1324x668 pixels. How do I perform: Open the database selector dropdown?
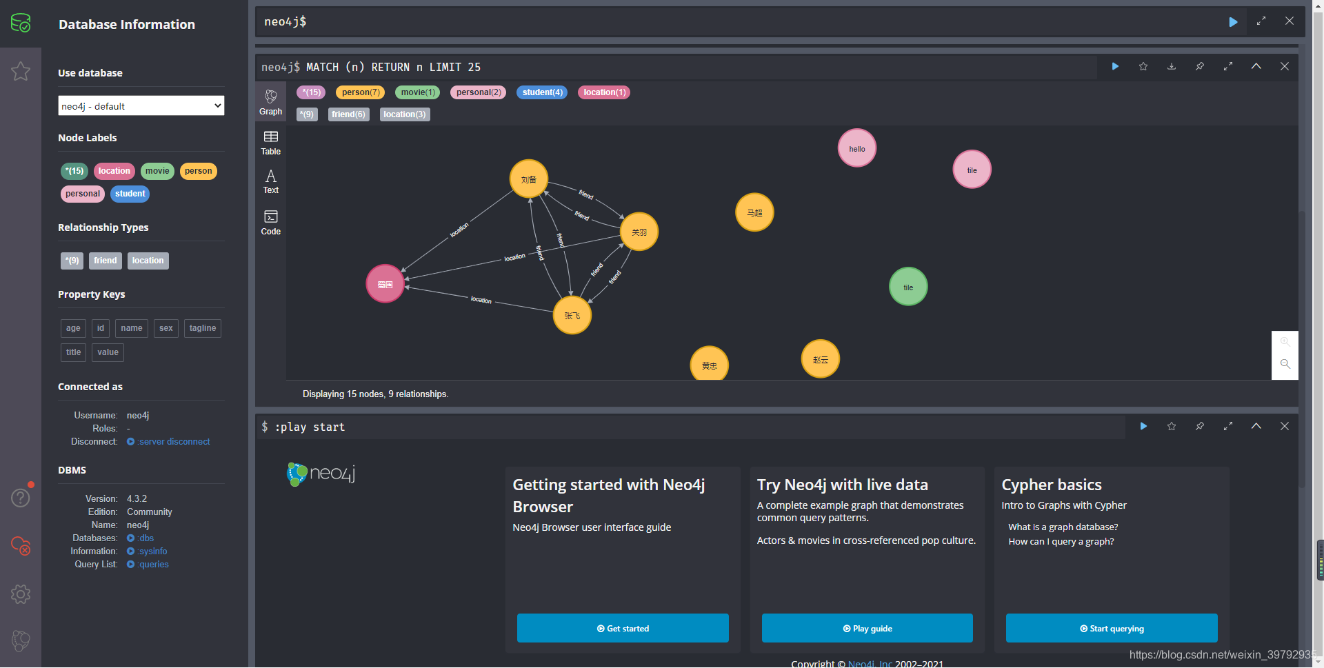pyautogui.click(x=141, y=105)
